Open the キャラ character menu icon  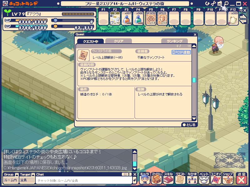point(144,178)
